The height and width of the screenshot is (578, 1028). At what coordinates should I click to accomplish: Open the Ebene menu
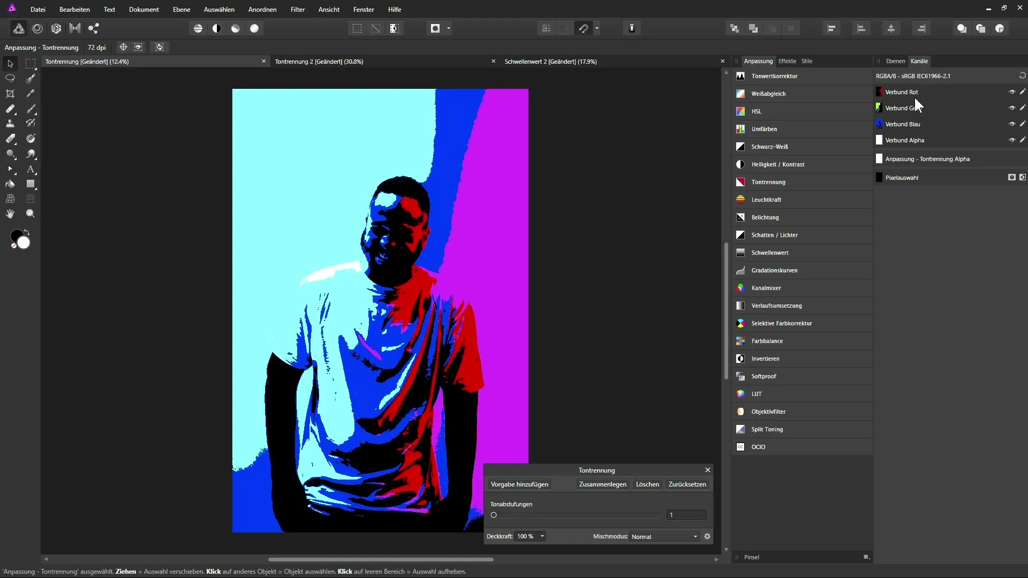coord(182,10)
